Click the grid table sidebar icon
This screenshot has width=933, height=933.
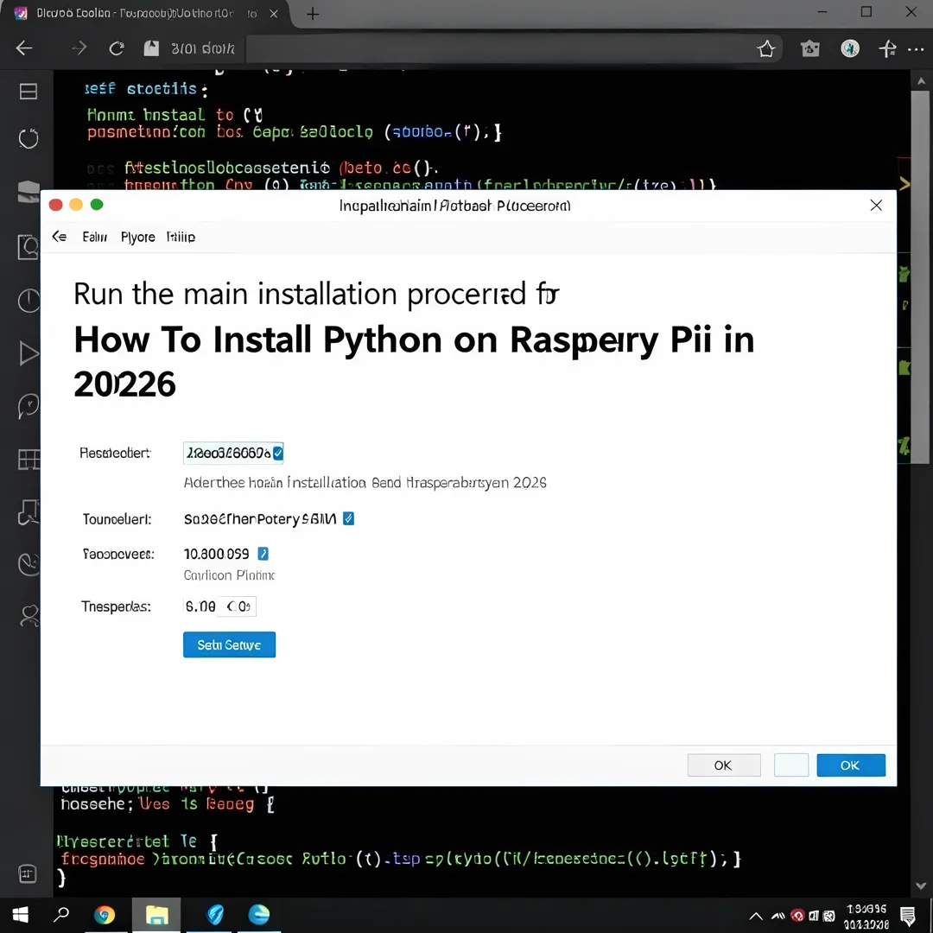(29, 460)
